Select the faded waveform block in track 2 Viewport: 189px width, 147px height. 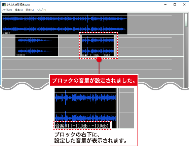[x=37, y=46]
